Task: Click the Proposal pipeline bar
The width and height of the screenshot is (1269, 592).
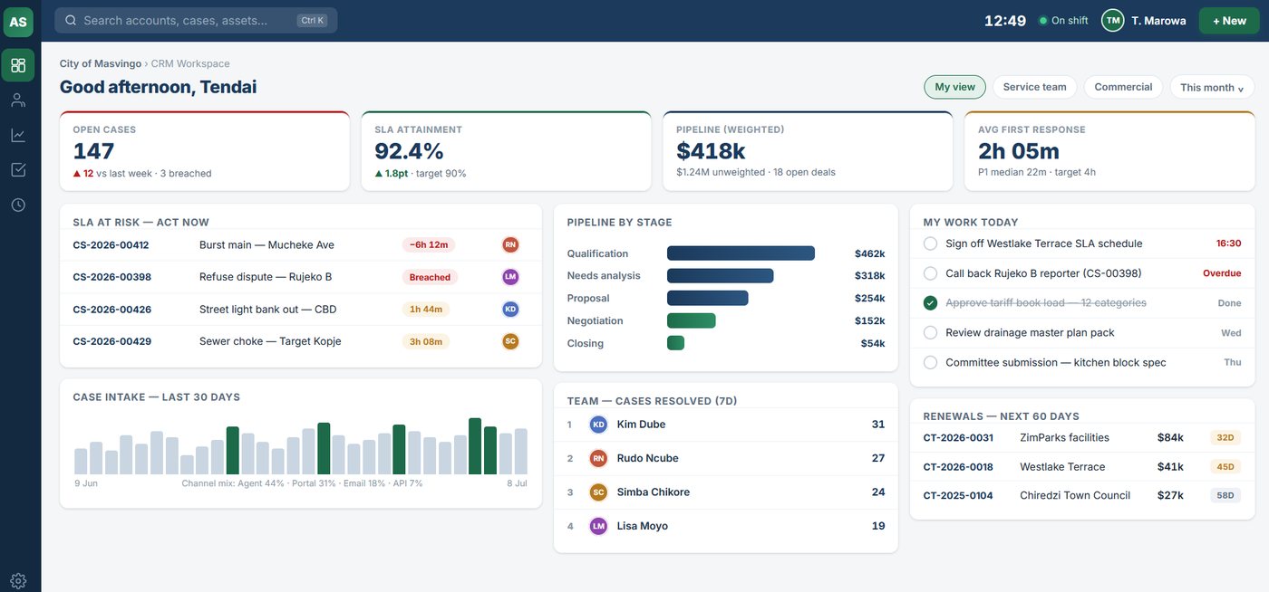Action: coord(708,298)
